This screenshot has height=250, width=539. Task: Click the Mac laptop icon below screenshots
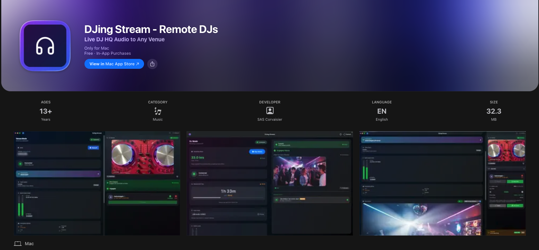click(18, 244)
